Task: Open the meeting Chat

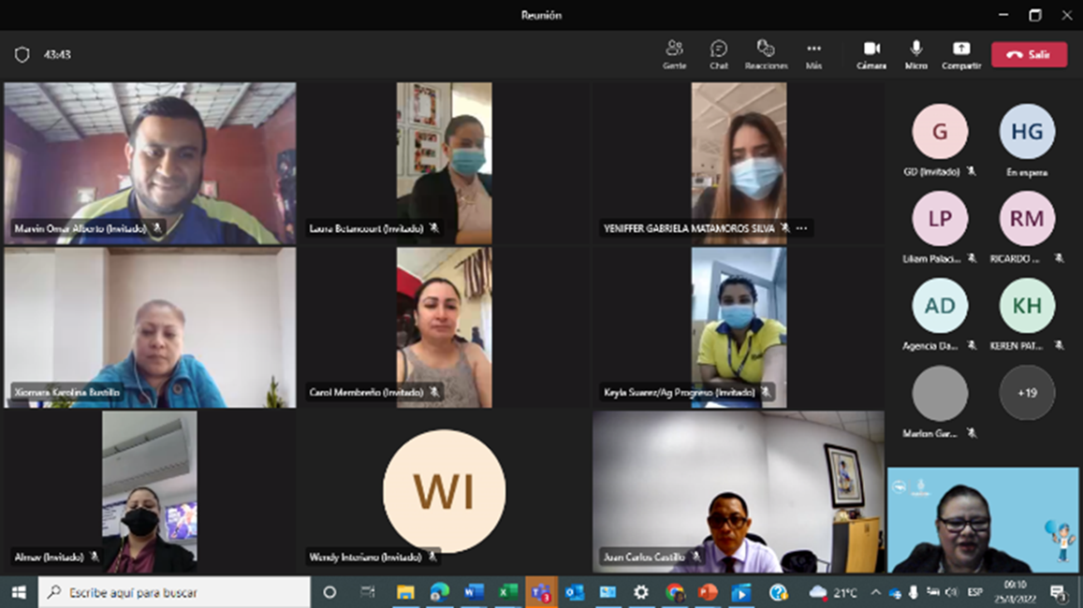Action: [x=718, y=54]
